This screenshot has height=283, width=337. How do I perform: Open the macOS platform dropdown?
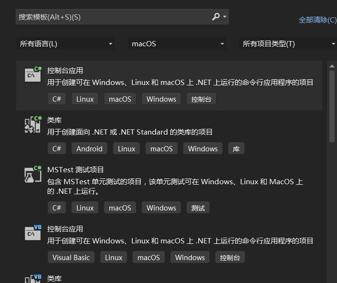[177, 44]
